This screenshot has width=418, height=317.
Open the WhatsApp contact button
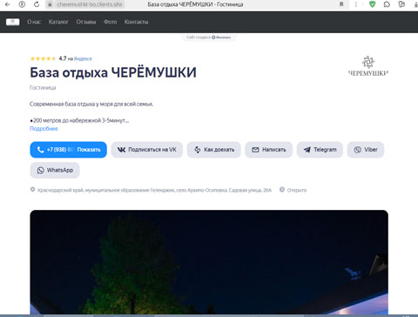click(x=55, y=170)
